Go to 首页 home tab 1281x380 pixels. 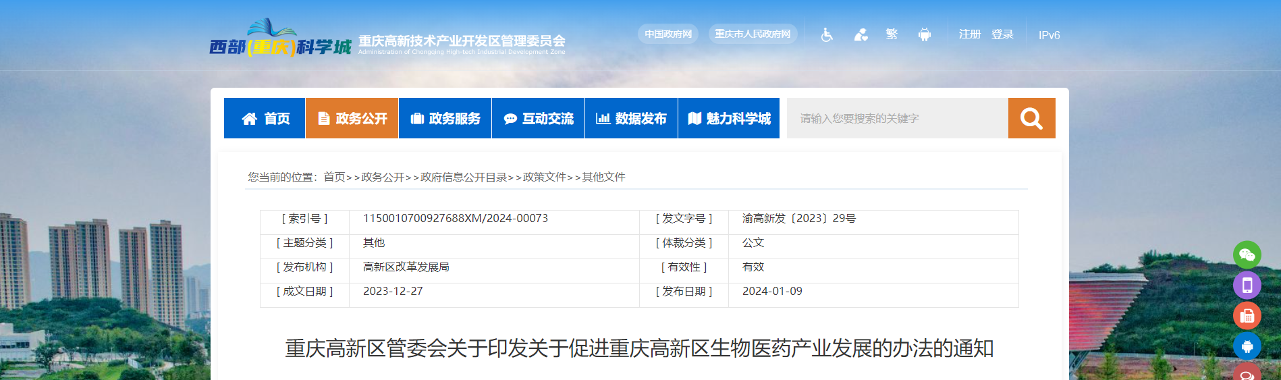click(x=265, y=118)
